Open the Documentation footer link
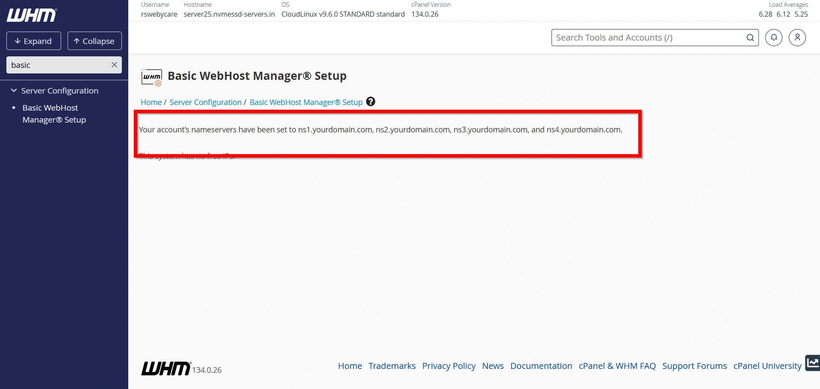This screenshot has height=389, width=820. [x=541, y=366]
